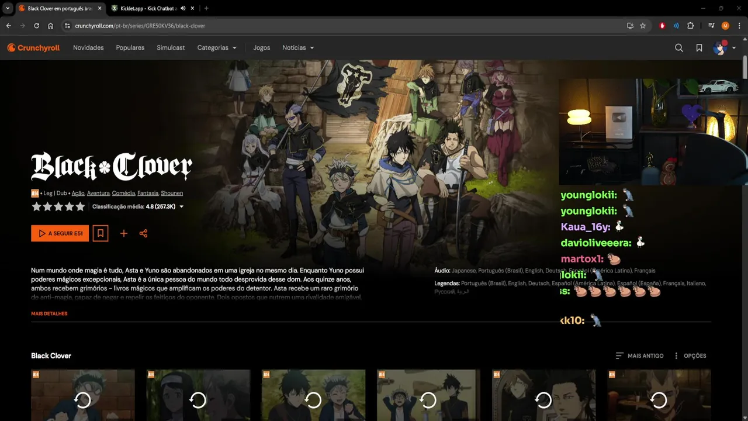Screen dimensions: 748x421
Task: Play next episode with A SEGUIR E51
Action: tap(60, 233)
